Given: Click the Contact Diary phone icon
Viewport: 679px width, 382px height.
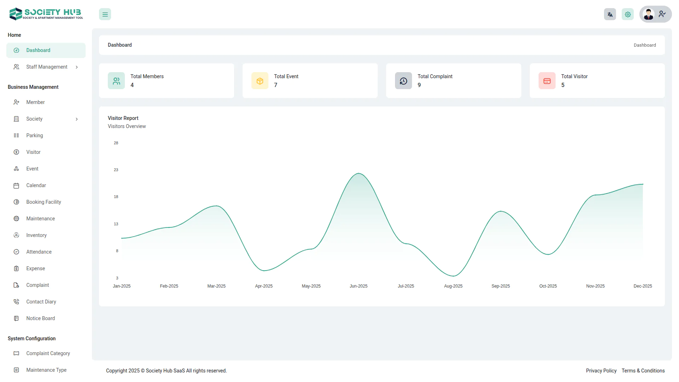Looking at the screenshot, I should tap(16, 302).
